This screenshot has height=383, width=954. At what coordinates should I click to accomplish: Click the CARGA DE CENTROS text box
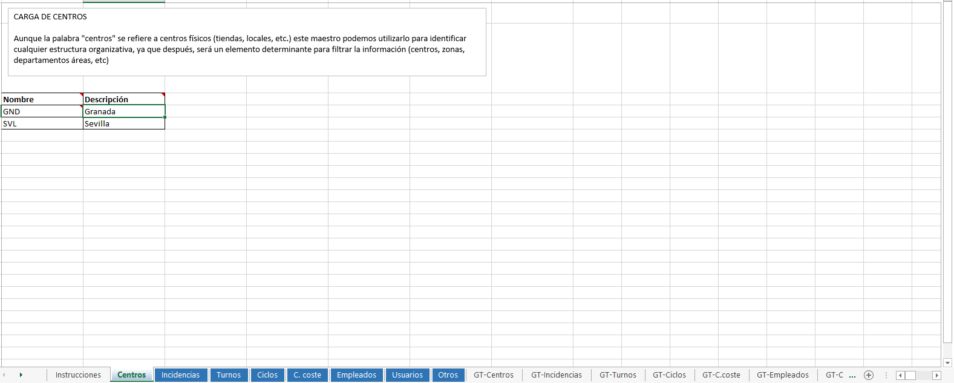point(247,42)
